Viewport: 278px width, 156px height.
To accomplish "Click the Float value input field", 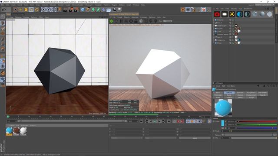I will pos(225,131).
